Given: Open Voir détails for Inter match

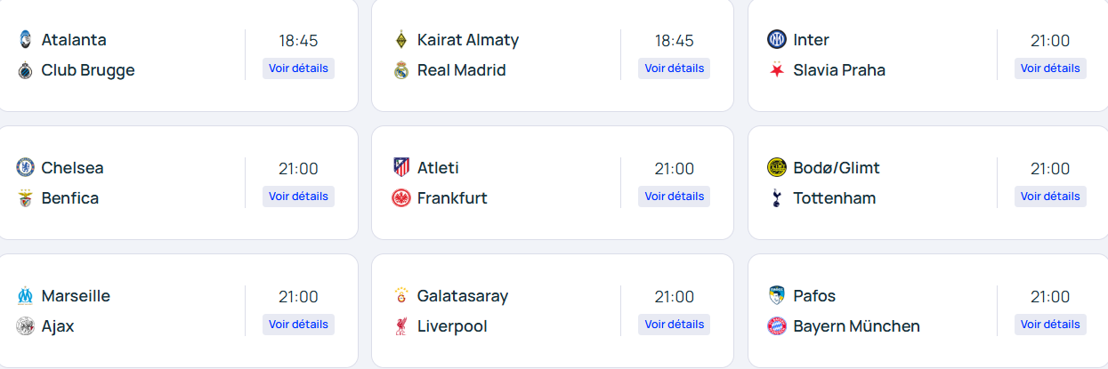Looking at the screenshot, I should tap(1050, 68).
